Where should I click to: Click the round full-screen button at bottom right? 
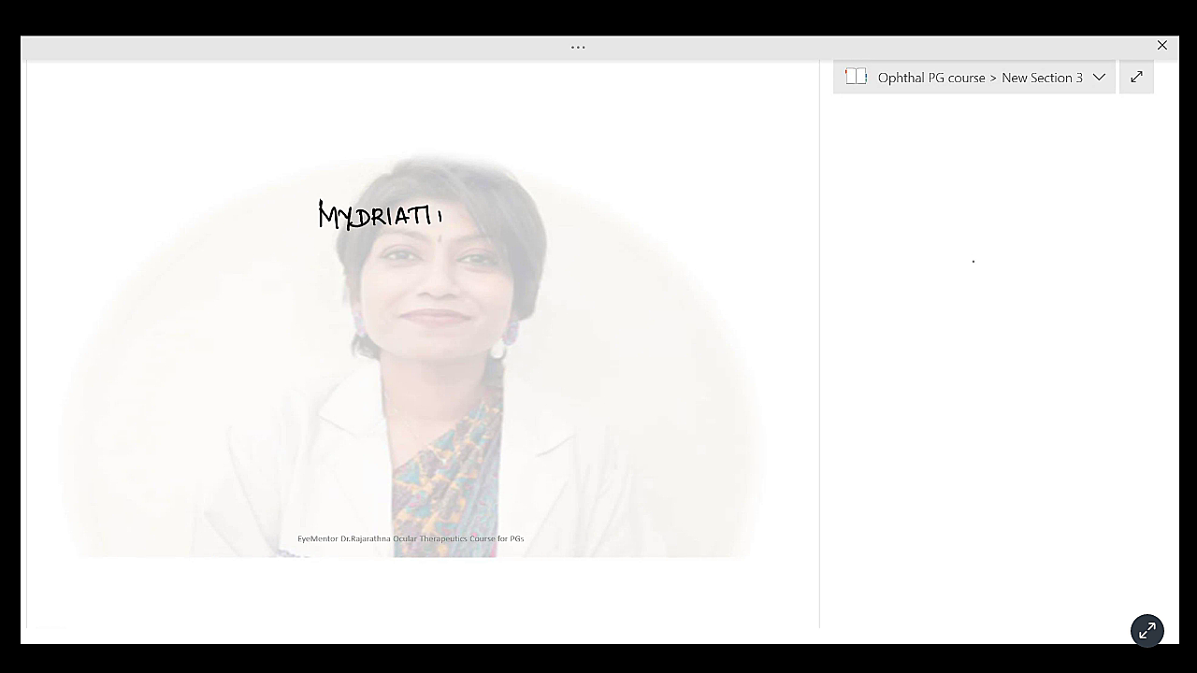coord(1147,631)
